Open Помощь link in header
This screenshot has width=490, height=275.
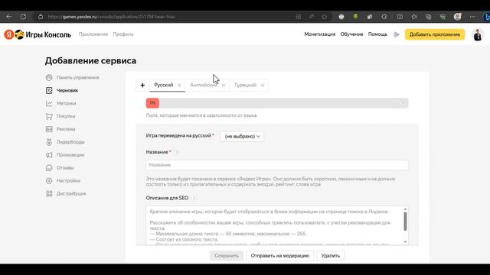pyautogui.click(x=377, y=34)
